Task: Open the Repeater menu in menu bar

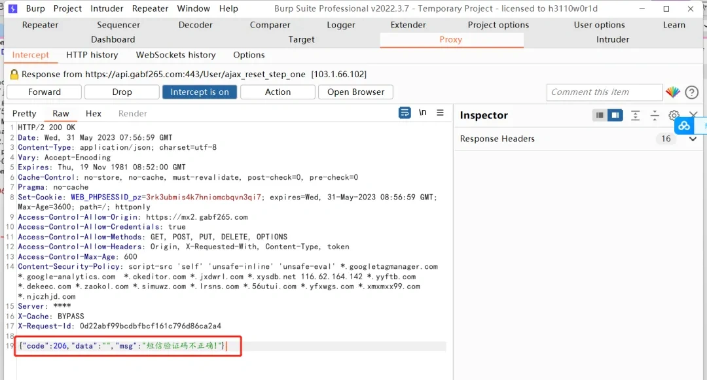Action: click(150, 9)
